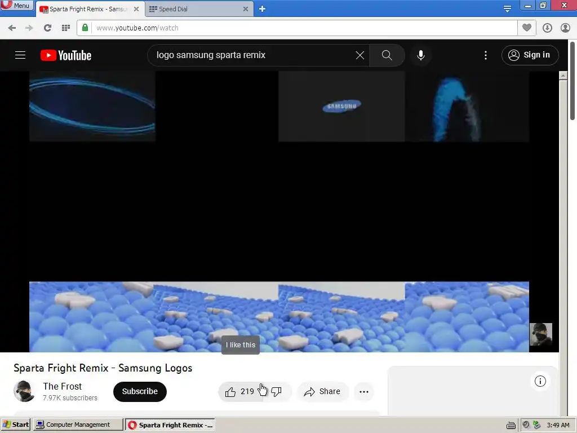Open YouTube settings three-dot menu
Screen dimensions: 577x433
(486, 55)
